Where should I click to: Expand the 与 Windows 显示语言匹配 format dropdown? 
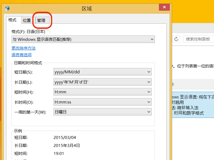coord(83,39)
